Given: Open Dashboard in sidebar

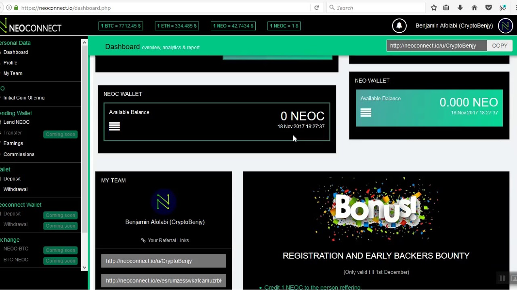Looking at the screenshot, I should tap(16, 52).
